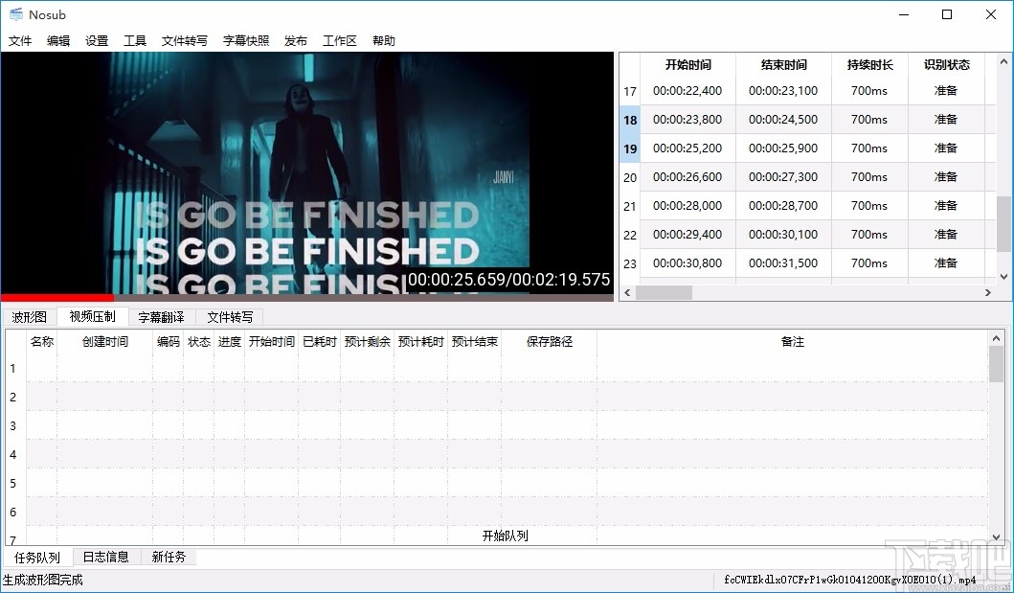Image resolution: width=1014 pixels, height=593 pixels.
Task: Select subtitle row 20 header
Action: [630, 177]
